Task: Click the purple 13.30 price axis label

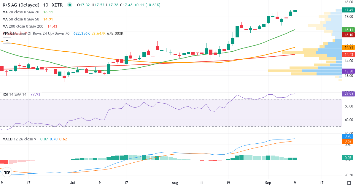Action: [x=348, y=71]
